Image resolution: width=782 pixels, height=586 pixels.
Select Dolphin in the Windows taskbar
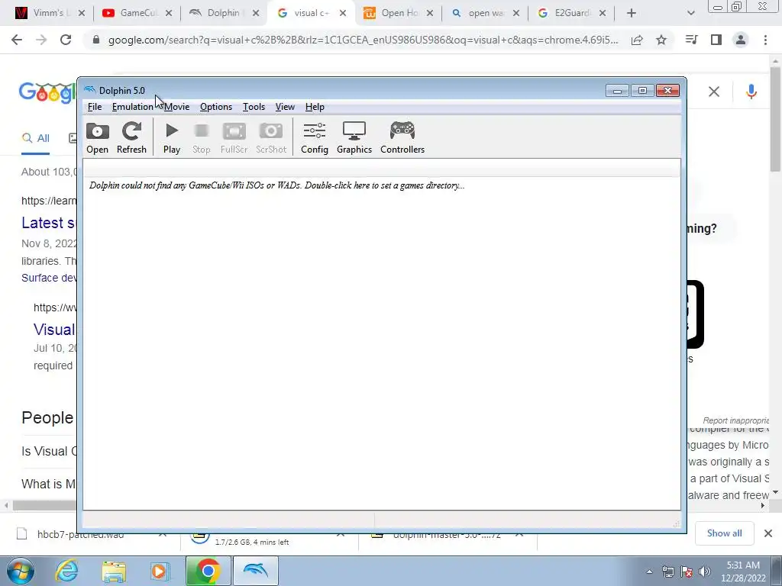[255, 571]
